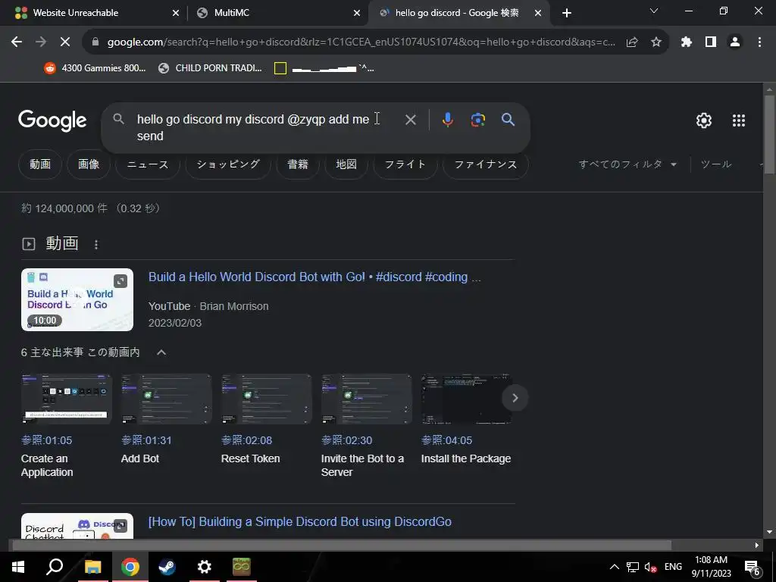
Task: Show next key moments with carousel arrow
Action: tap(515, 398)
